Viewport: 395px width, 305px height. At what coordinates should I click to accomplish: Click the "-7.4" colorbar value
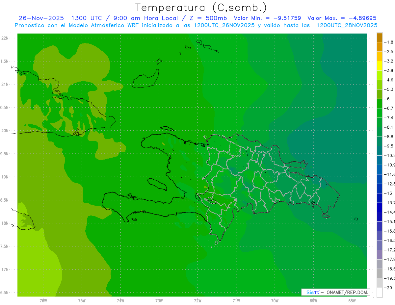point(389,118)
